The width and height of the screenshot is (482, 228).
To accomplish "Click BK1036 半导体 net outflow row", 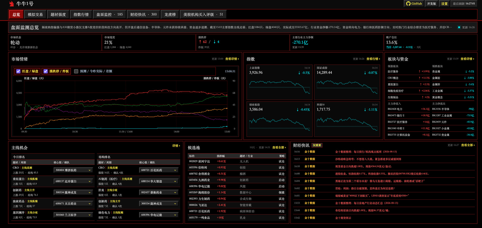I will [x=453, y=109].
